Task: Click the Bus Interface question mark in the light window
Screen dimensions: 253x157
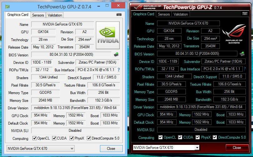Action: (118, 70)
